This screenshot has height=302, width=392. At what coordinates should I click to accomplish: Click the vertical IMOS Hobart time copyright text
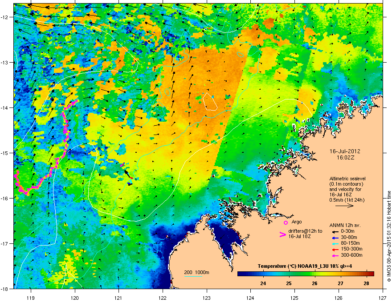pos(389,236)
